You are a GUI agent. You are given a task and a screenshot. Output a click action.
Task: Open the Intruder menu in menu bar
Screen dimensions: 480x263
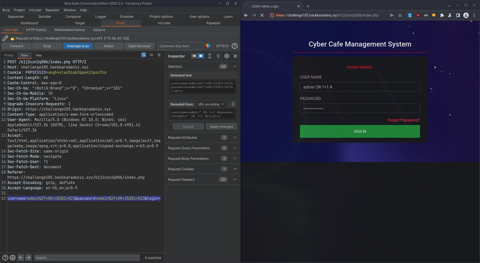point(35,10)
